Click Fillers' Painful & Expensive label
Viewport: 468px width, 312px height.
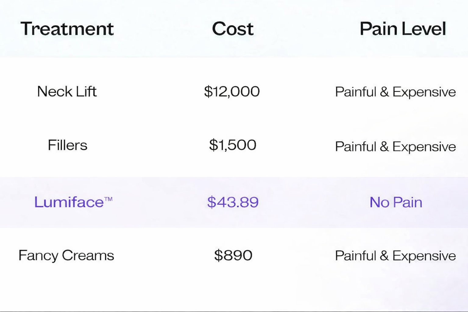[x=395, y=147]
